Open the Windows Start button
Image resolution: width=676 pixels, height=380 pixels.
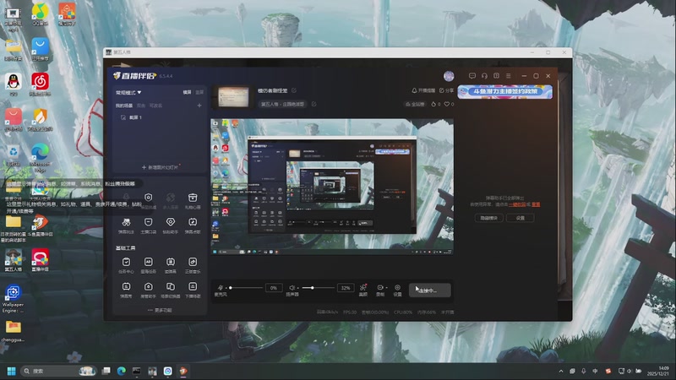tap(12, 371)
